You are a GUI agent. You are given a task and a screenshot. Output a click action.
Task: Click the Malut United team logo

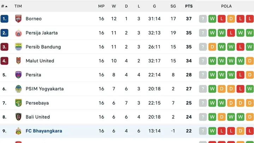(x=18, y=61)
